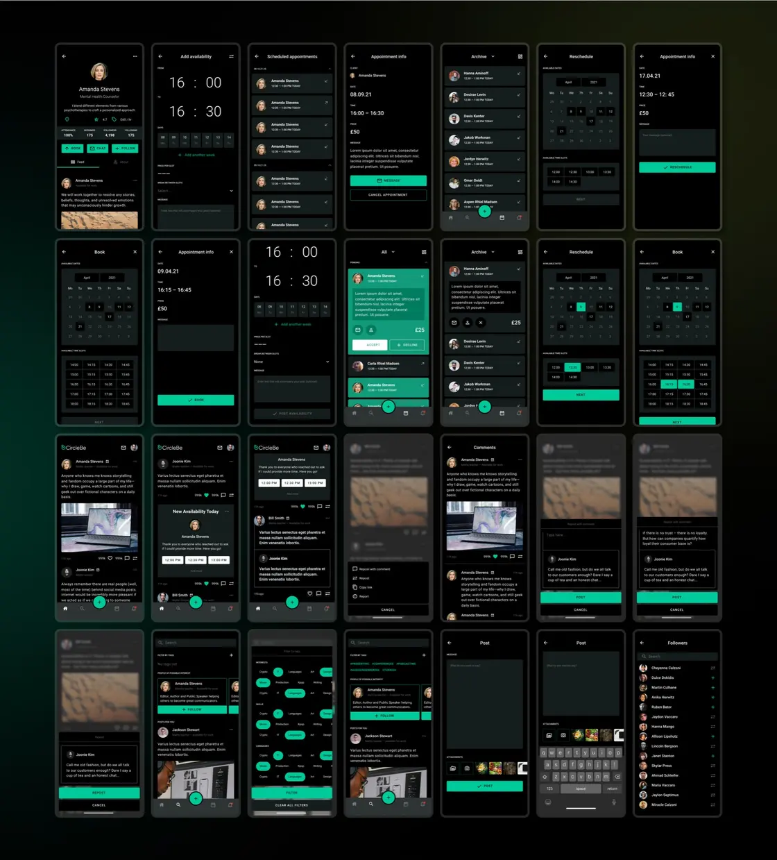Screen dimensions: 777x860
Task: Tap the location pin on Amanda Stevens' profile
Action: [x=67, y=119]
